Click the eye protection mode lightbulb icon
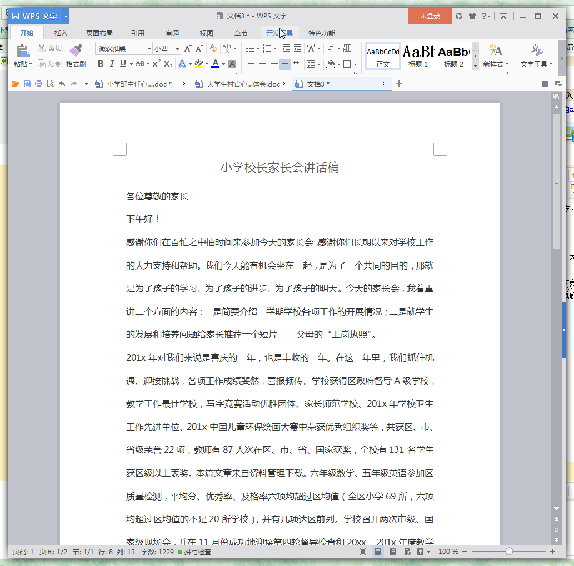This screenshot has height=566, width=574. tap(420, 552)
